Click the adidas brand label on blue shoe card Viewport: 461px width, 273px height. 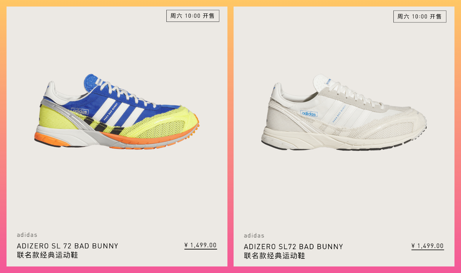click(x=27, y=235)
